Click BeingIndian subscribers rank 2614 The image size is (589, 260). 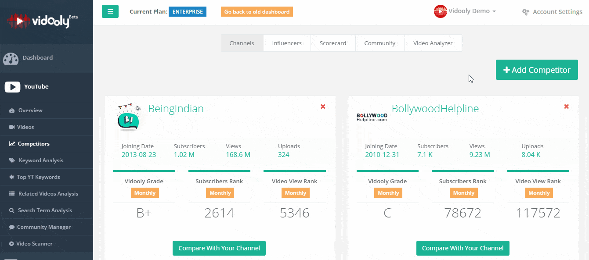[219, 214]
